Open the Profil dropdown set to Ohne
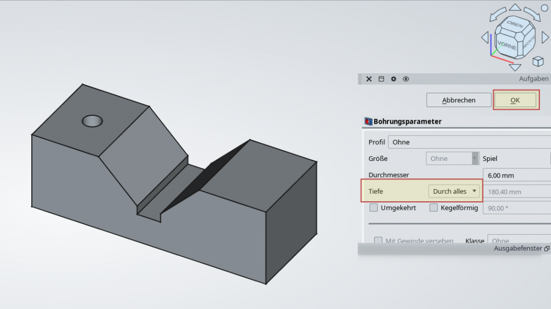Screen dimensions: 551x309 (x=468, y=142)
